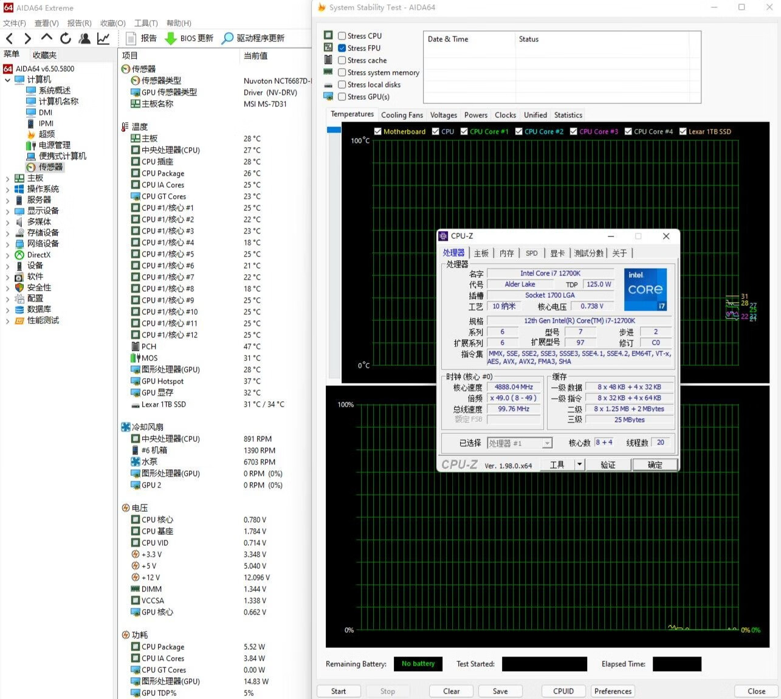The height and width of the screenshot is (699, 781).
Task: Refresh using the circular arrow icon
Action: point(66,38)
